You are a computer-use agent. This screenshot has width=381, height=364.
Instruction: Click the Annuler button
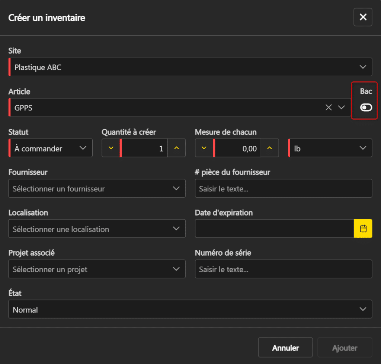285,348
